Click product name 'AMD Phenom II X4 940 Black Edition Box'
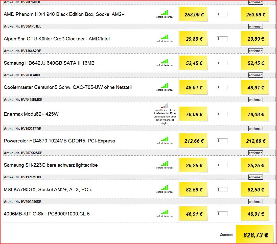The height and width of the screenshot is (244, 277). tap(49, 14)
